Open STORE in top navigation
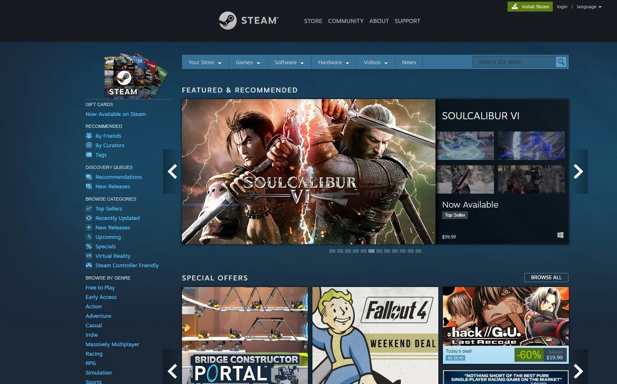This screenshot has width=617, height=384. click(313, 21)
